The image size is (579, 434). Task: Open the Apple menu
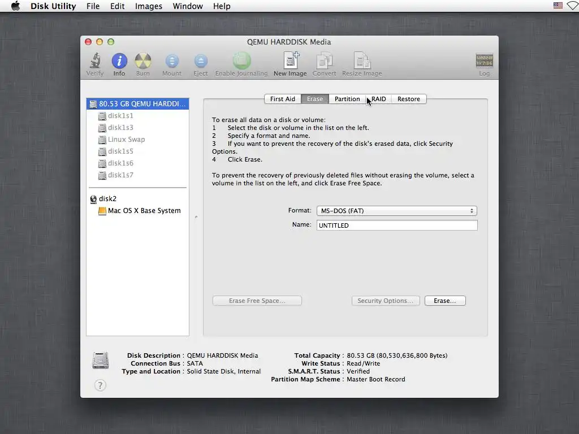15,6
